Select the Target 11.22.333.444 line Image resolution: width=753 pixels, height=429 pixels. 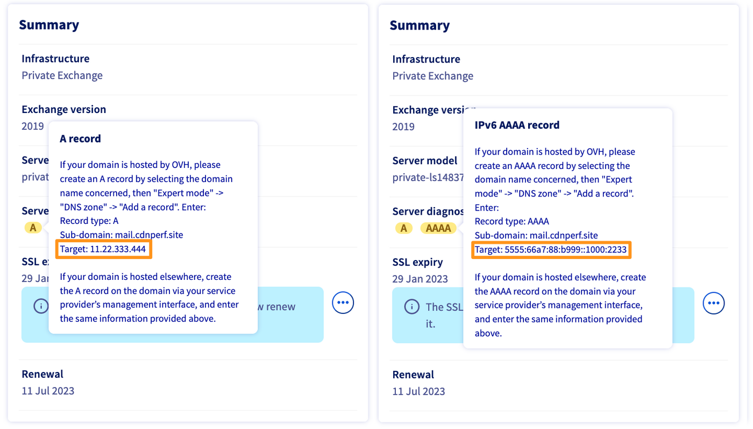point(103,249)
